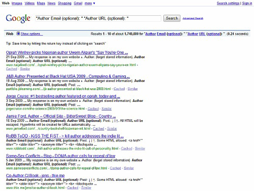Screen dimensions: 254x191
Task: Open Cached link for jorgecruise.com result
Action: [93, 108]
